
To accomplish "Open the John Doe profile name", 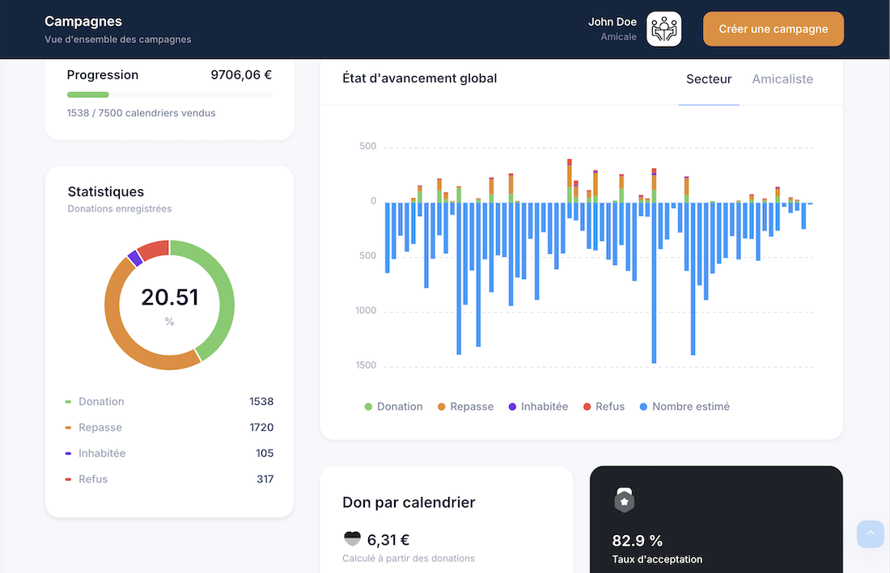I will (x=612, y=23).
